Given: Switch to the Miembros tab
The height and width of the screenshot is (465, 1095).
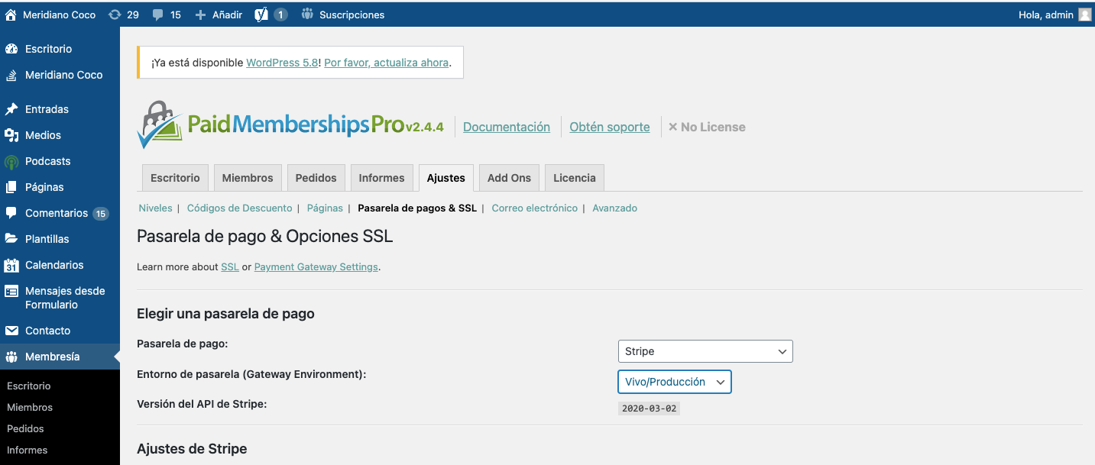Looking at the screenshot, I should pos(248,178).
